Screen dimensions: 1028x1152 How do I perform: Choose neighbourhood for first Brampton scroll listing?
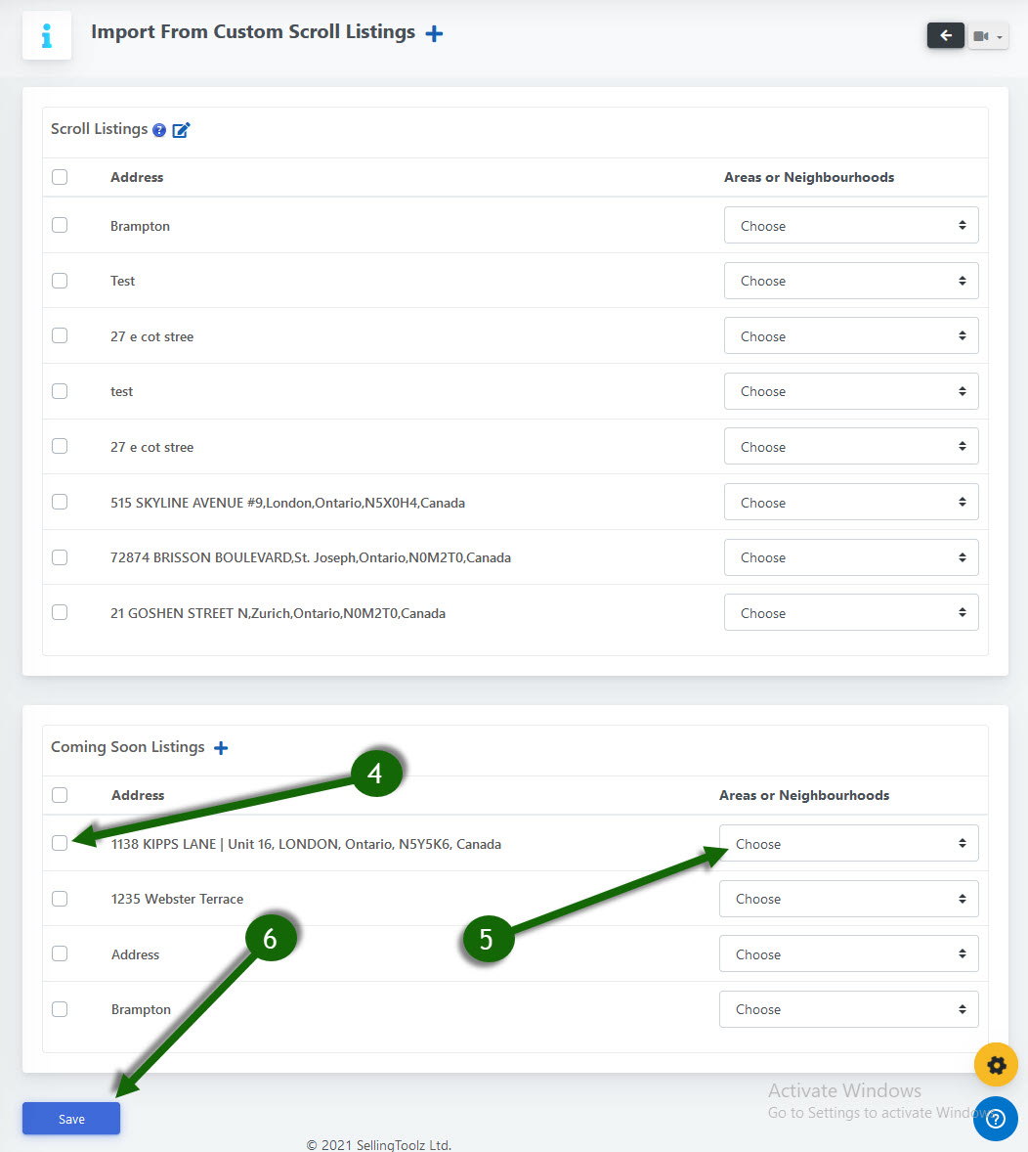(x=850, y=226)
